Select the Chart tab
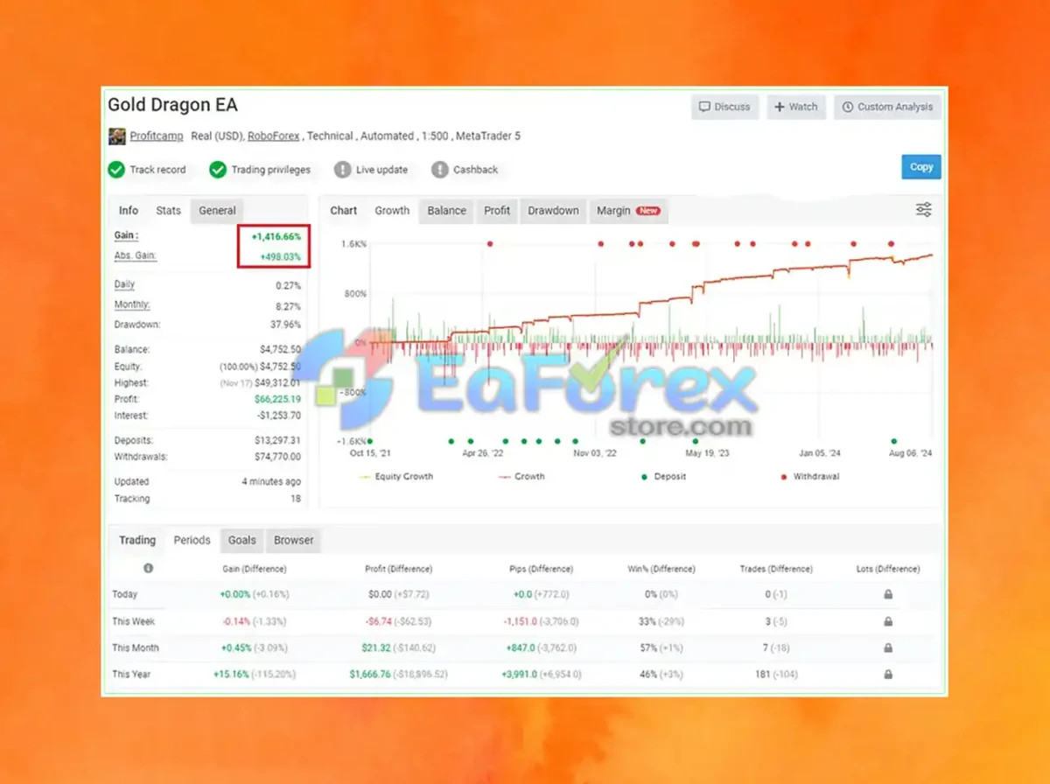This screenshot has height=784, width=1050. (344, 210)
